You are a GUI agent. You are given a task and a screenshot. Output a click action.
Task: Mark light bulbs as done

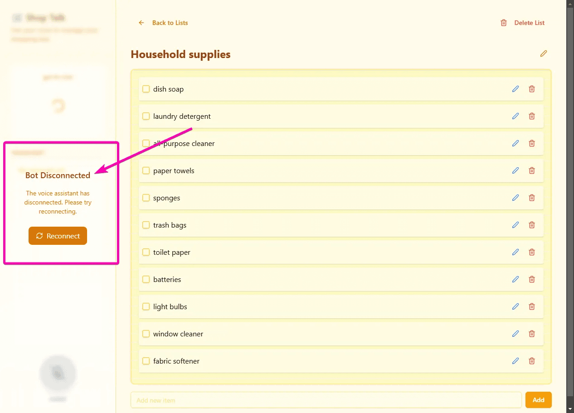point(146,306)
